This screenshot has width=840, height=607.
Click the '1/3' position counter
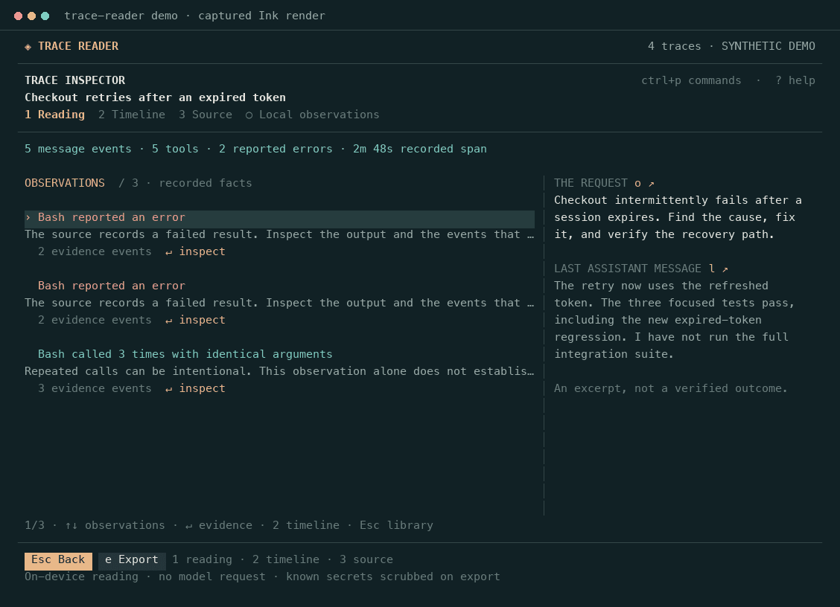(35, 526)
